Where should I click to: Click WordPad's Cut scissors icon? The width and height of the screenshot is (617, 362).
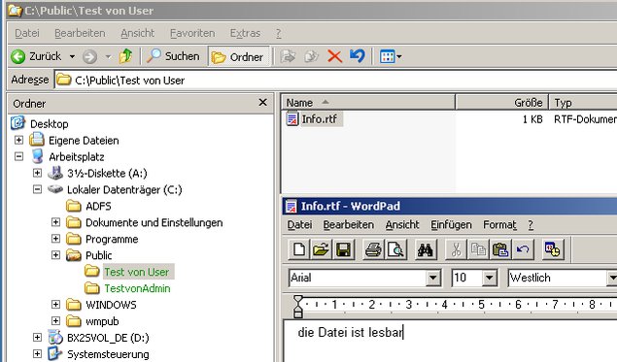click(456, 249)
